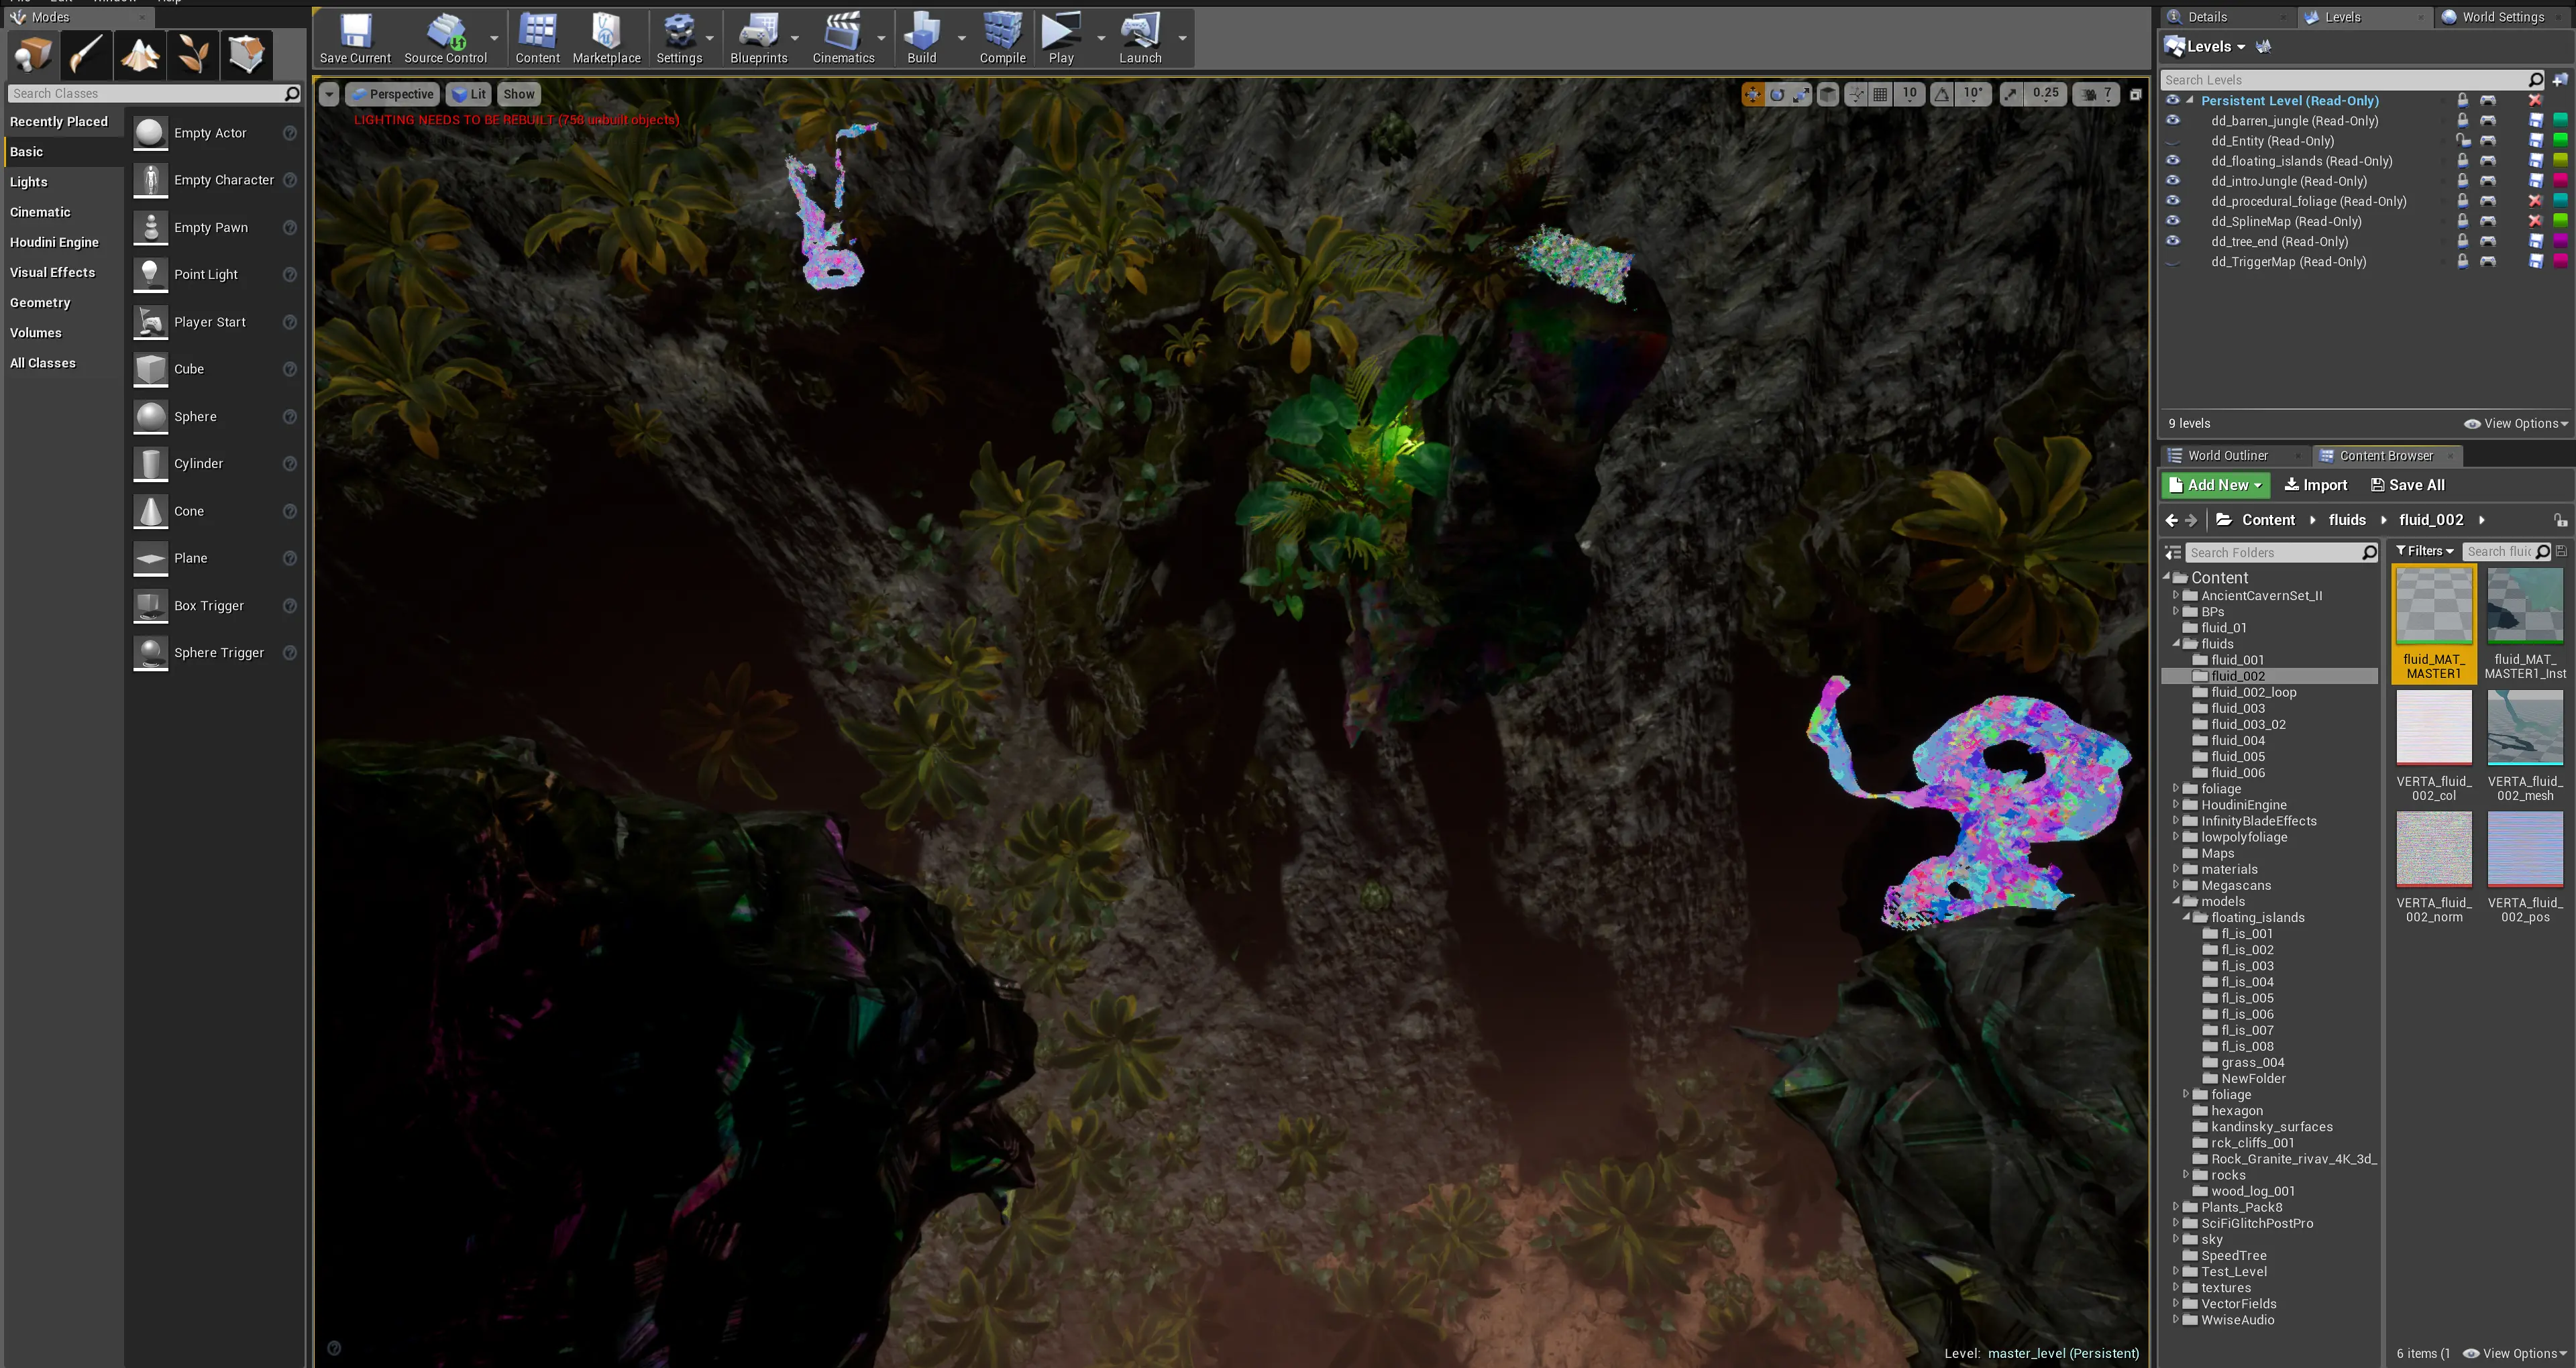2576x1368 pixels.
Task: Open the Blueprints toolbar icon
Action: [x=758, y=38]
